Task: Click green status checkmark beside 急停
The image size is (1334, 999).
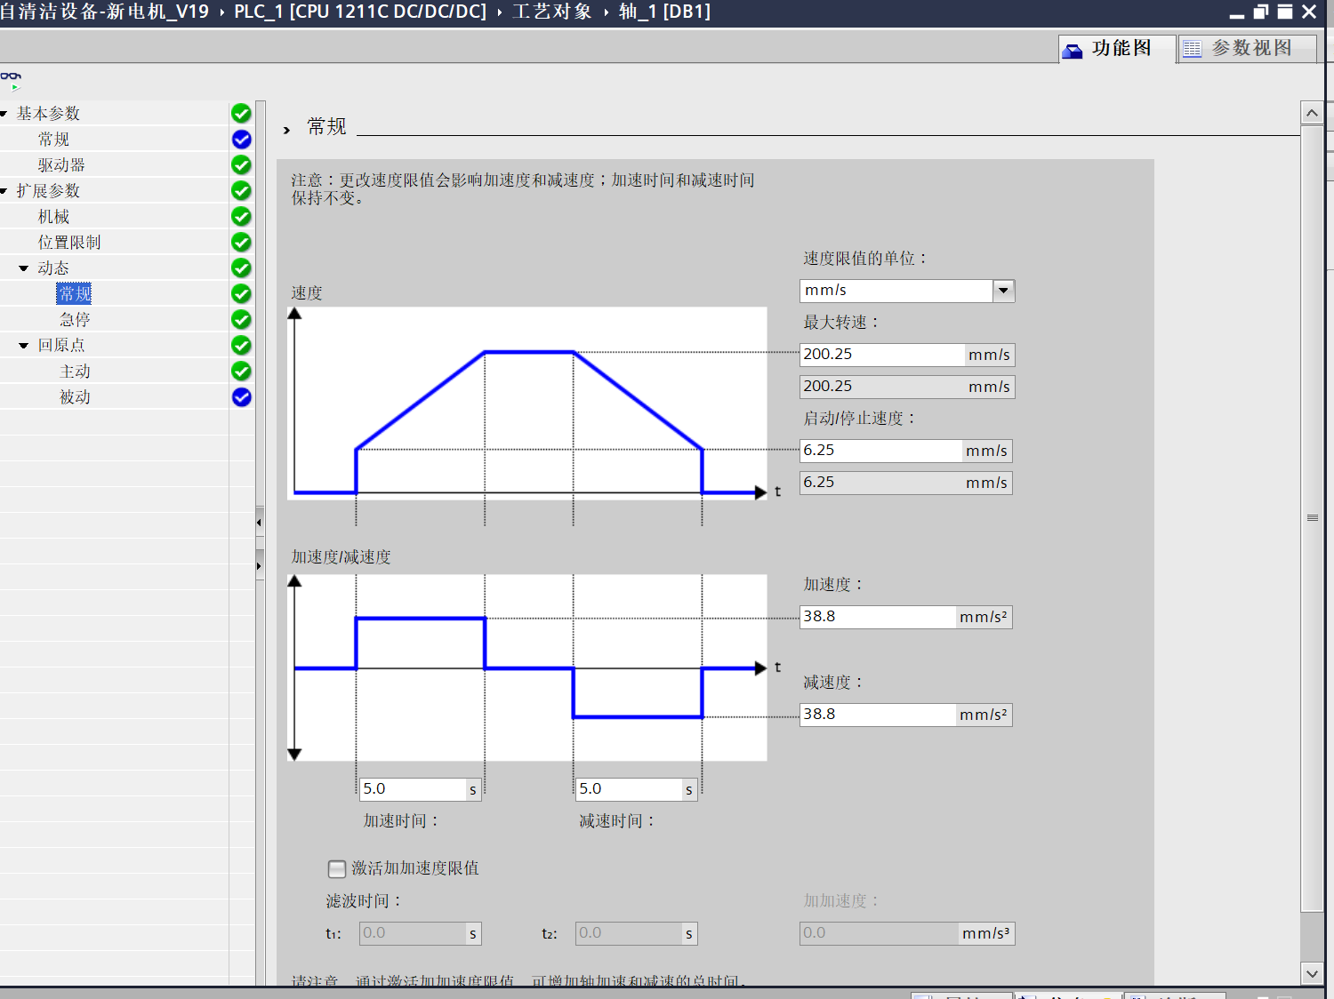Action: point(241,320)
